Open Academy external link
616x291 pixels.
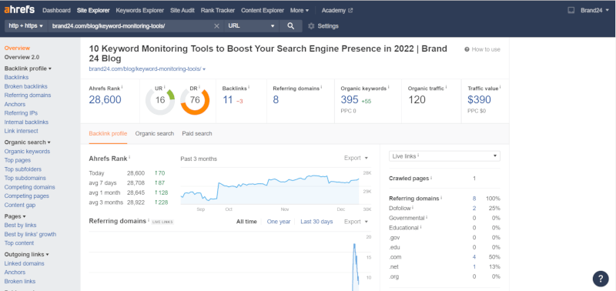(x=337, y=10)
